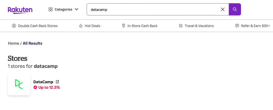Clear the search text with X

coord(222,9)
